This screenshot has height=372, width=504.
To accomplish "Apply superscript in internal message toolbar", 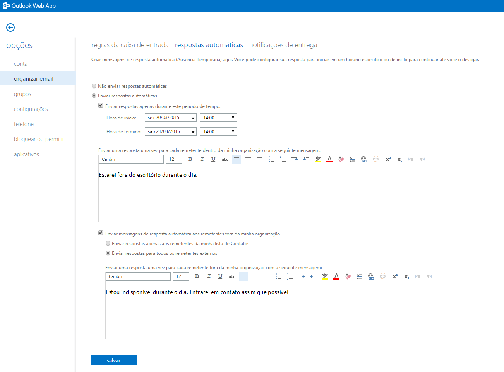I will (x=388, y=159).
